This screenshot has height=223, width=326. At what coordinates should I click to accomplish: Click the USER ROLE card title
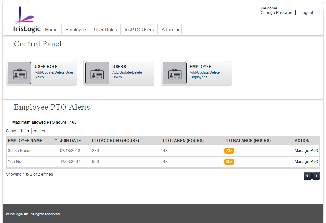pos(46,67)
